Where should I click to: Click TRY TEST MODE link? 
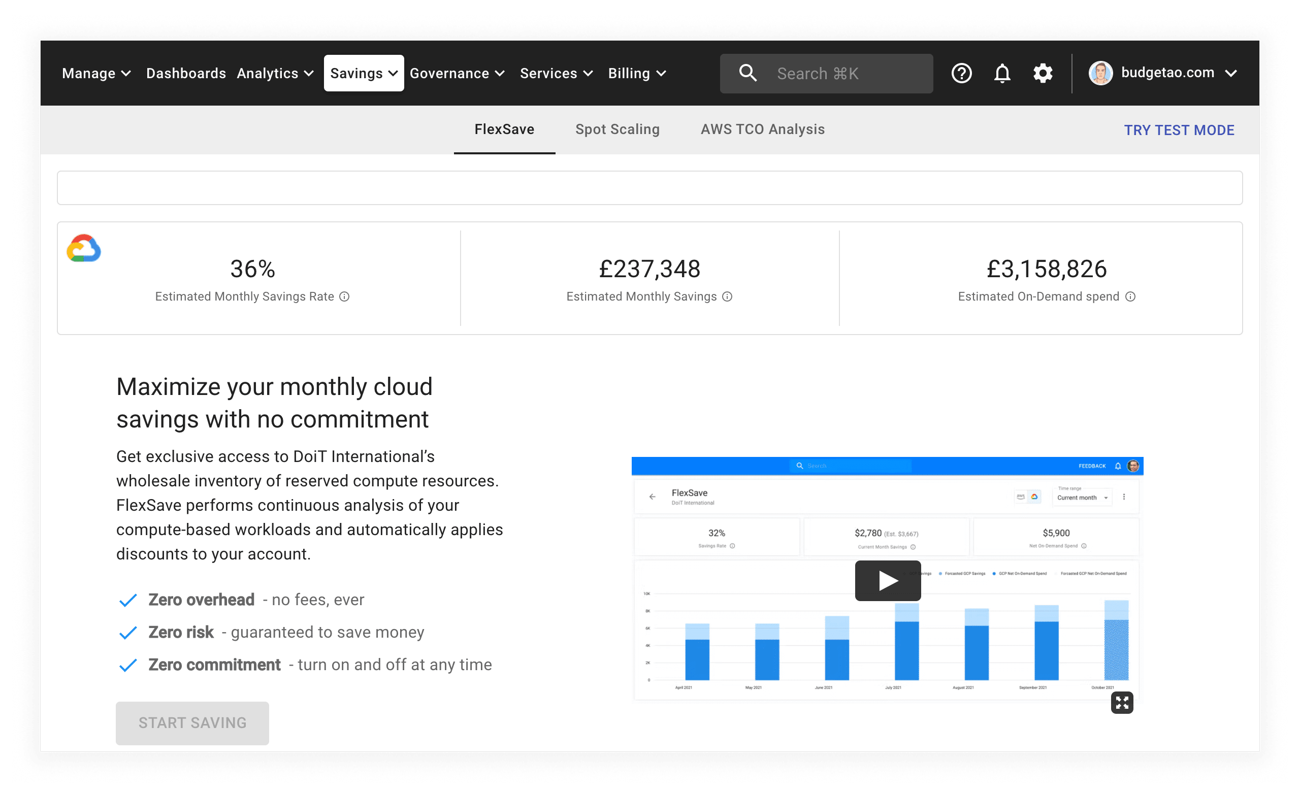point(1179,130)
